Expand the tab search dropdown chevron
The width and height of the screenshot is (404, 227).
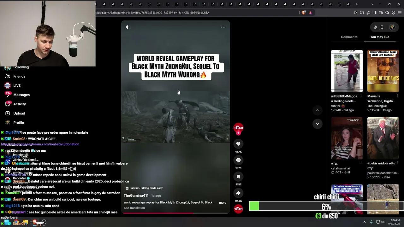(x=372, y=4)
